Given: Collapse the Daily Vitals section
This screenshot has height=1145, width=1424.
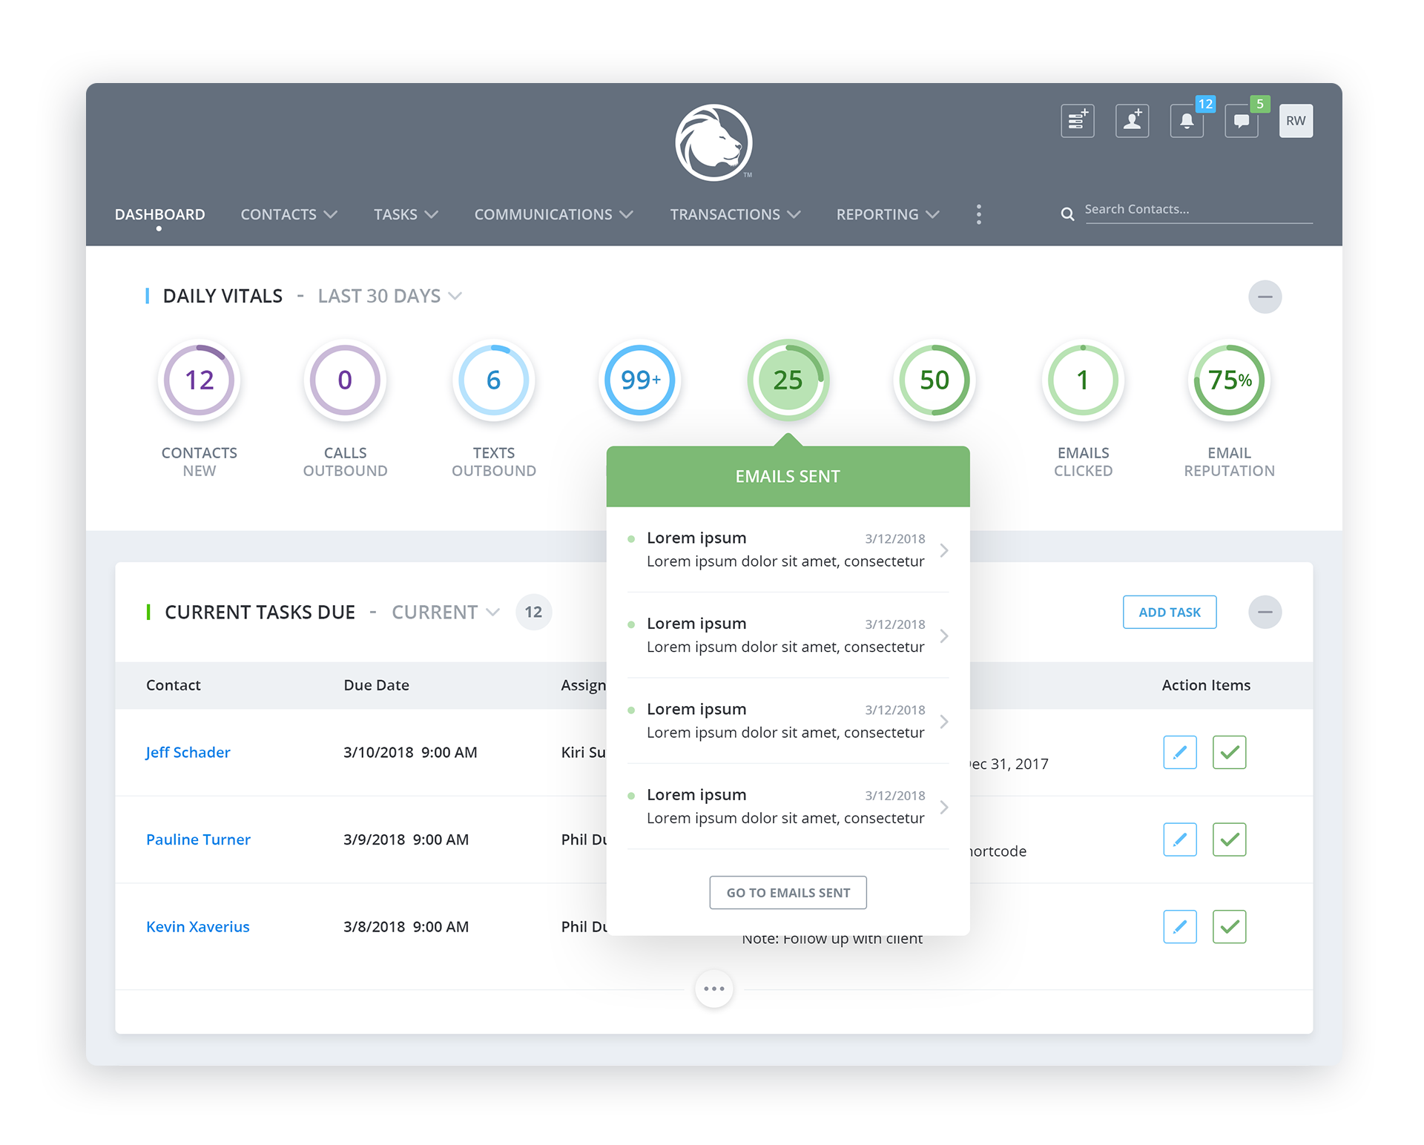Looking at the screenshot, I should (1265, 297).
